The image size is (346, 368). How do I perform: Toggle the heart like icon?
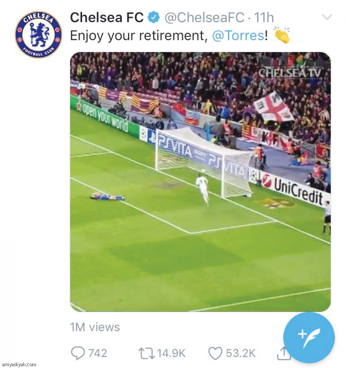[x=215, y=354]
